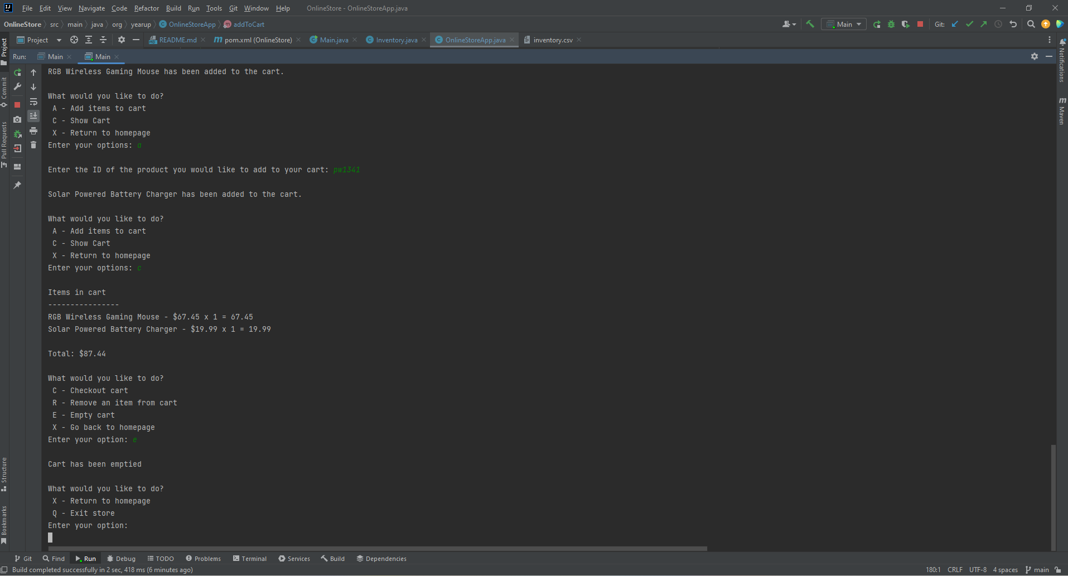Open the Main run configuration dropdown
The width and height of the screenshot is (1068, 576).
[844, 24]
